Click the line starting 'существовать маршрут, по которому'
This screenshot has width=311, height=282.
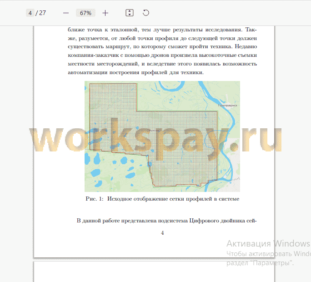[162, 47]
